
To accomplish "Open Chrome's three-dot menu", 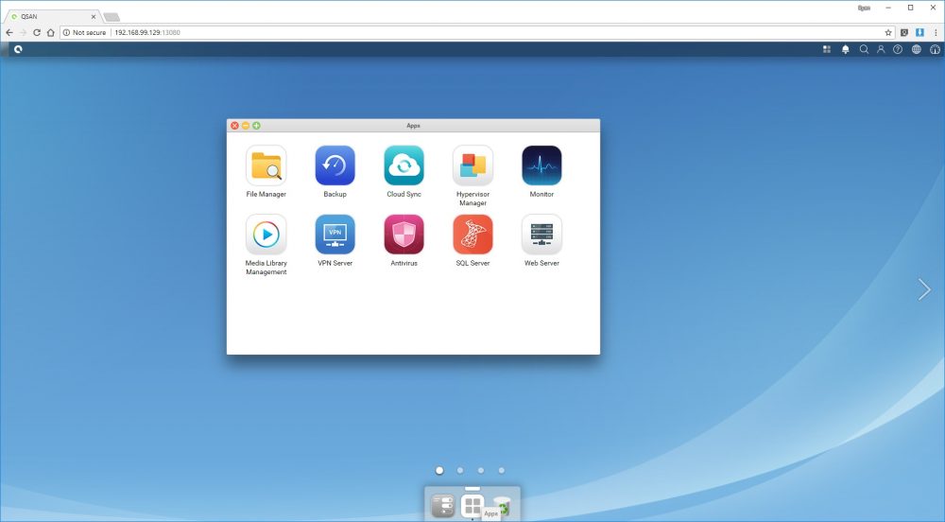I will (936, 32).
